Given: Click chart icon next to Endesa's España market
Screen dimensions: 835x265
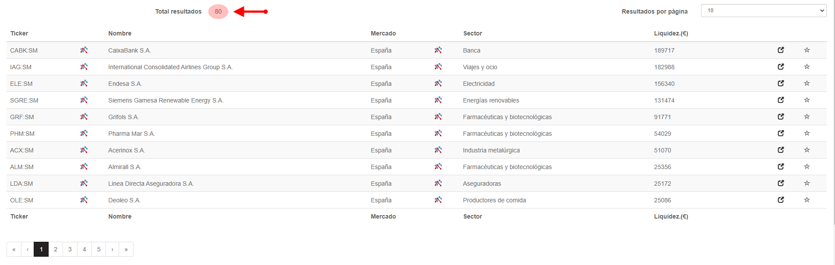Looking at the screenshot, I should tap(438, 83).
